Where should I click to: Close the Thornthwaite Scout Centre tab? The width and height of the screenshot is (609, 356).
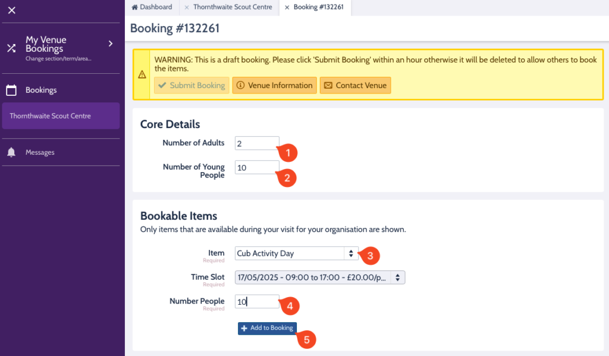click(187, 8)
